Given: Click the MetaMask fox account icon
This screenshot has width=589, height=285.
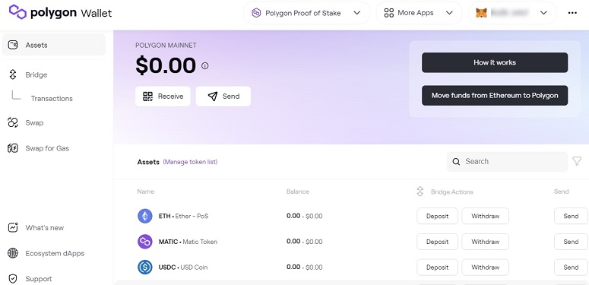Looking at the screenshot, I should pos(481,13).
